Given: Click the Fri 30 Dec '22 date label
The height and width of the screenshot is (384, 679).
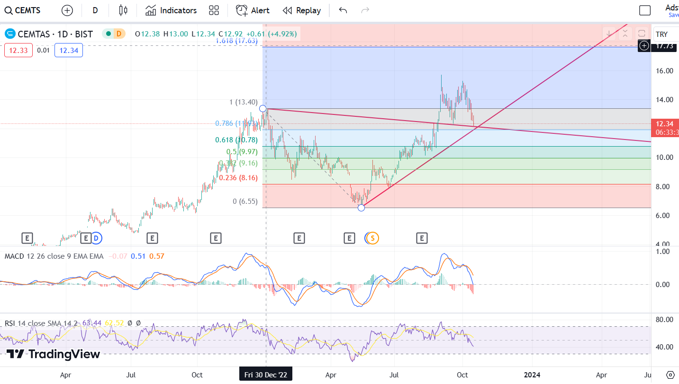Looking at the screenshot, I should 266,375.
